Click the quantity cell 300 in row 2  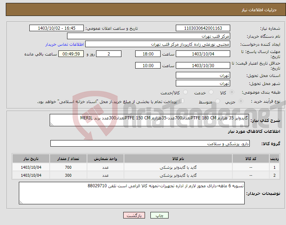[68, 175]
